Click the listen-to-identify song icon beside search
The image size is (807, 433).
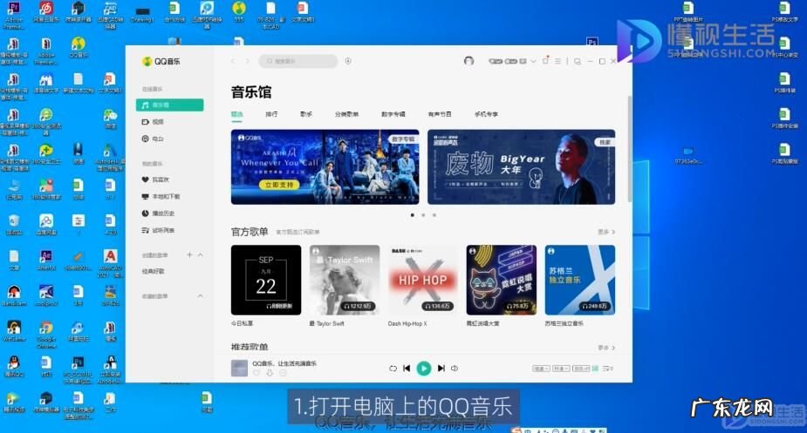coord(348,61)
